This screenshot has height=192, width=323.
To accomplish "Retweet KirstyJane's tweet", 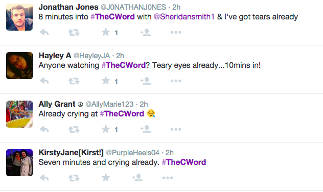I will coord(74,178).
